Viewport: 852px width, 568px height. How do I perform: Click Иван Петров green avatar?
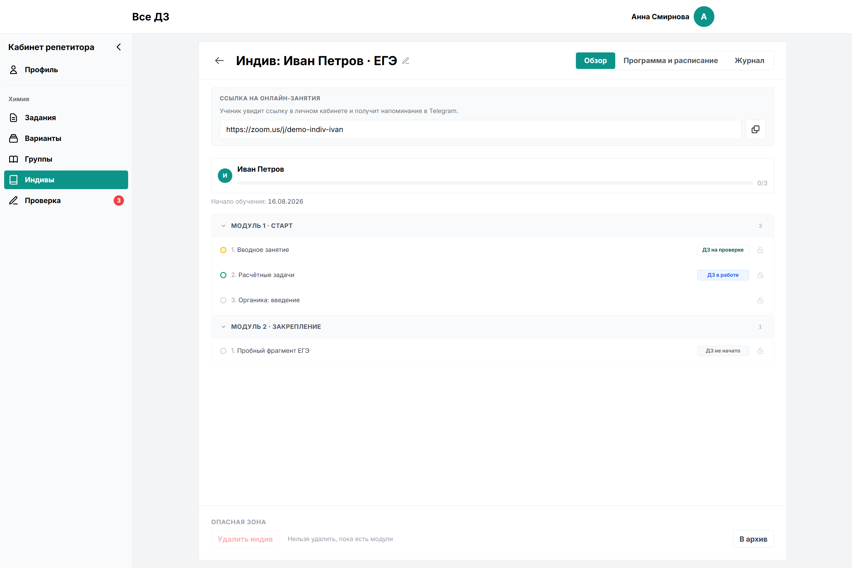tap(225, 176)
